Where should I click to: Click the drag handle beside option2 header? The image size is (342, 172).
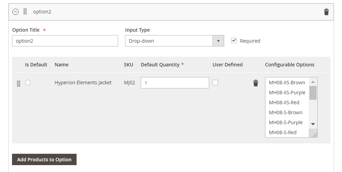coord(25,12)
